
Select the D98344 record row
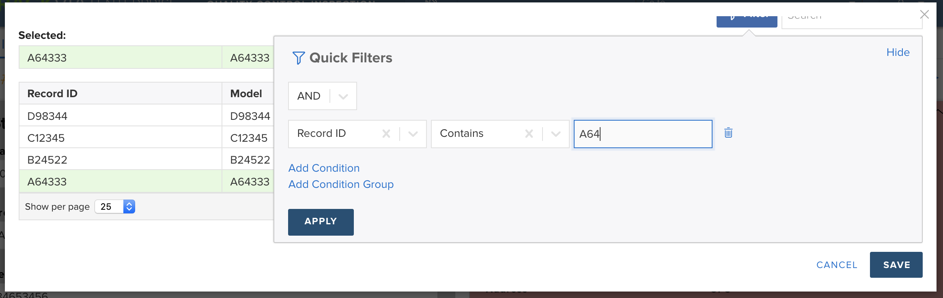click(146, 116)
